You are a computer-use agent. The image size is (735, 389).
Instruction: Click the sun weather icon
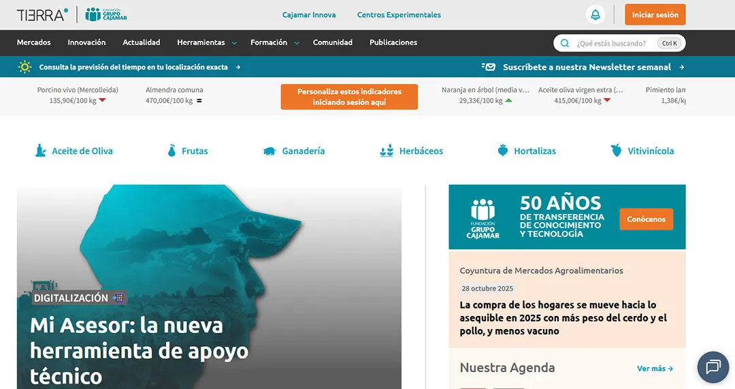click(25, 67)
